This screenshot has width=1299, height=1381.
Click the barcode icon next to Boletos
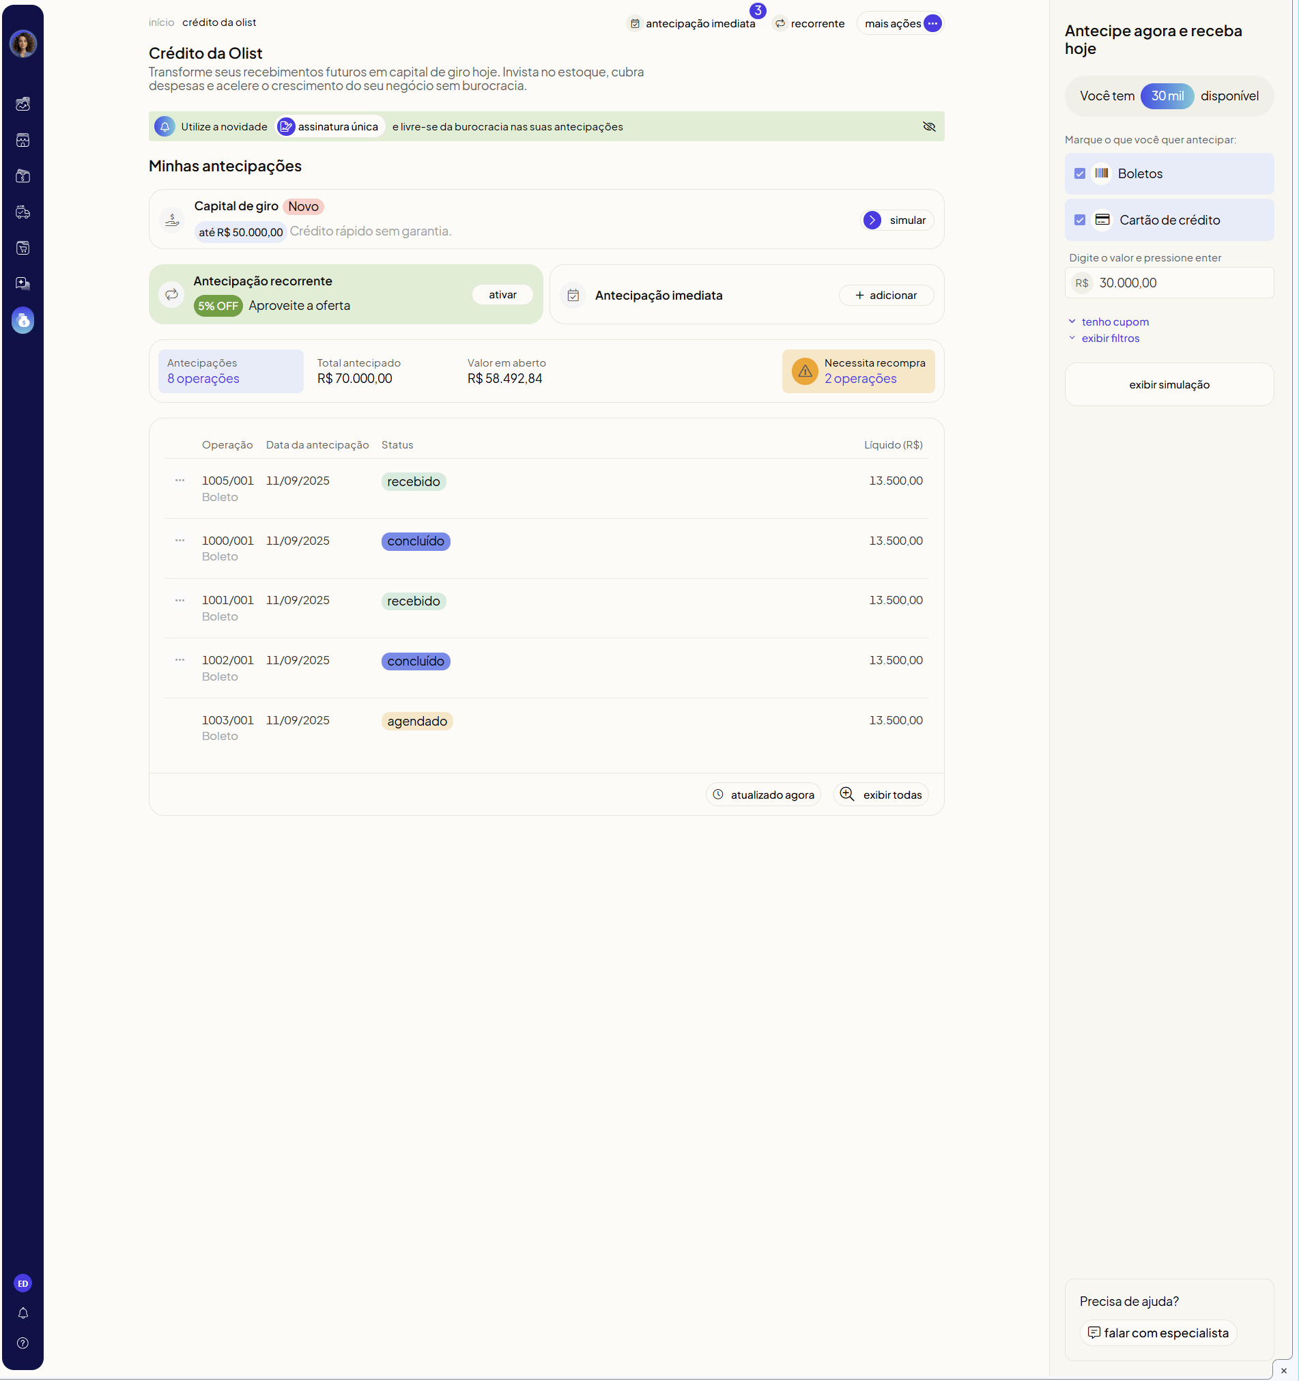pos(1102,173)
